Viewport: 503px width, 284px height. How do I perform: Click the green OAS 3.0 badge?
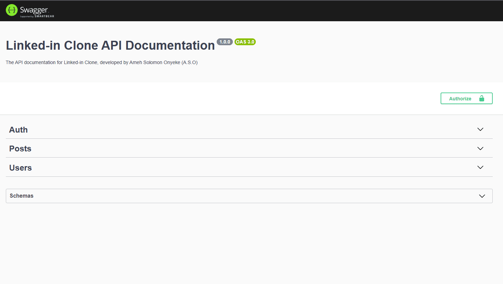pyautogui.click(x=245, y=42)
